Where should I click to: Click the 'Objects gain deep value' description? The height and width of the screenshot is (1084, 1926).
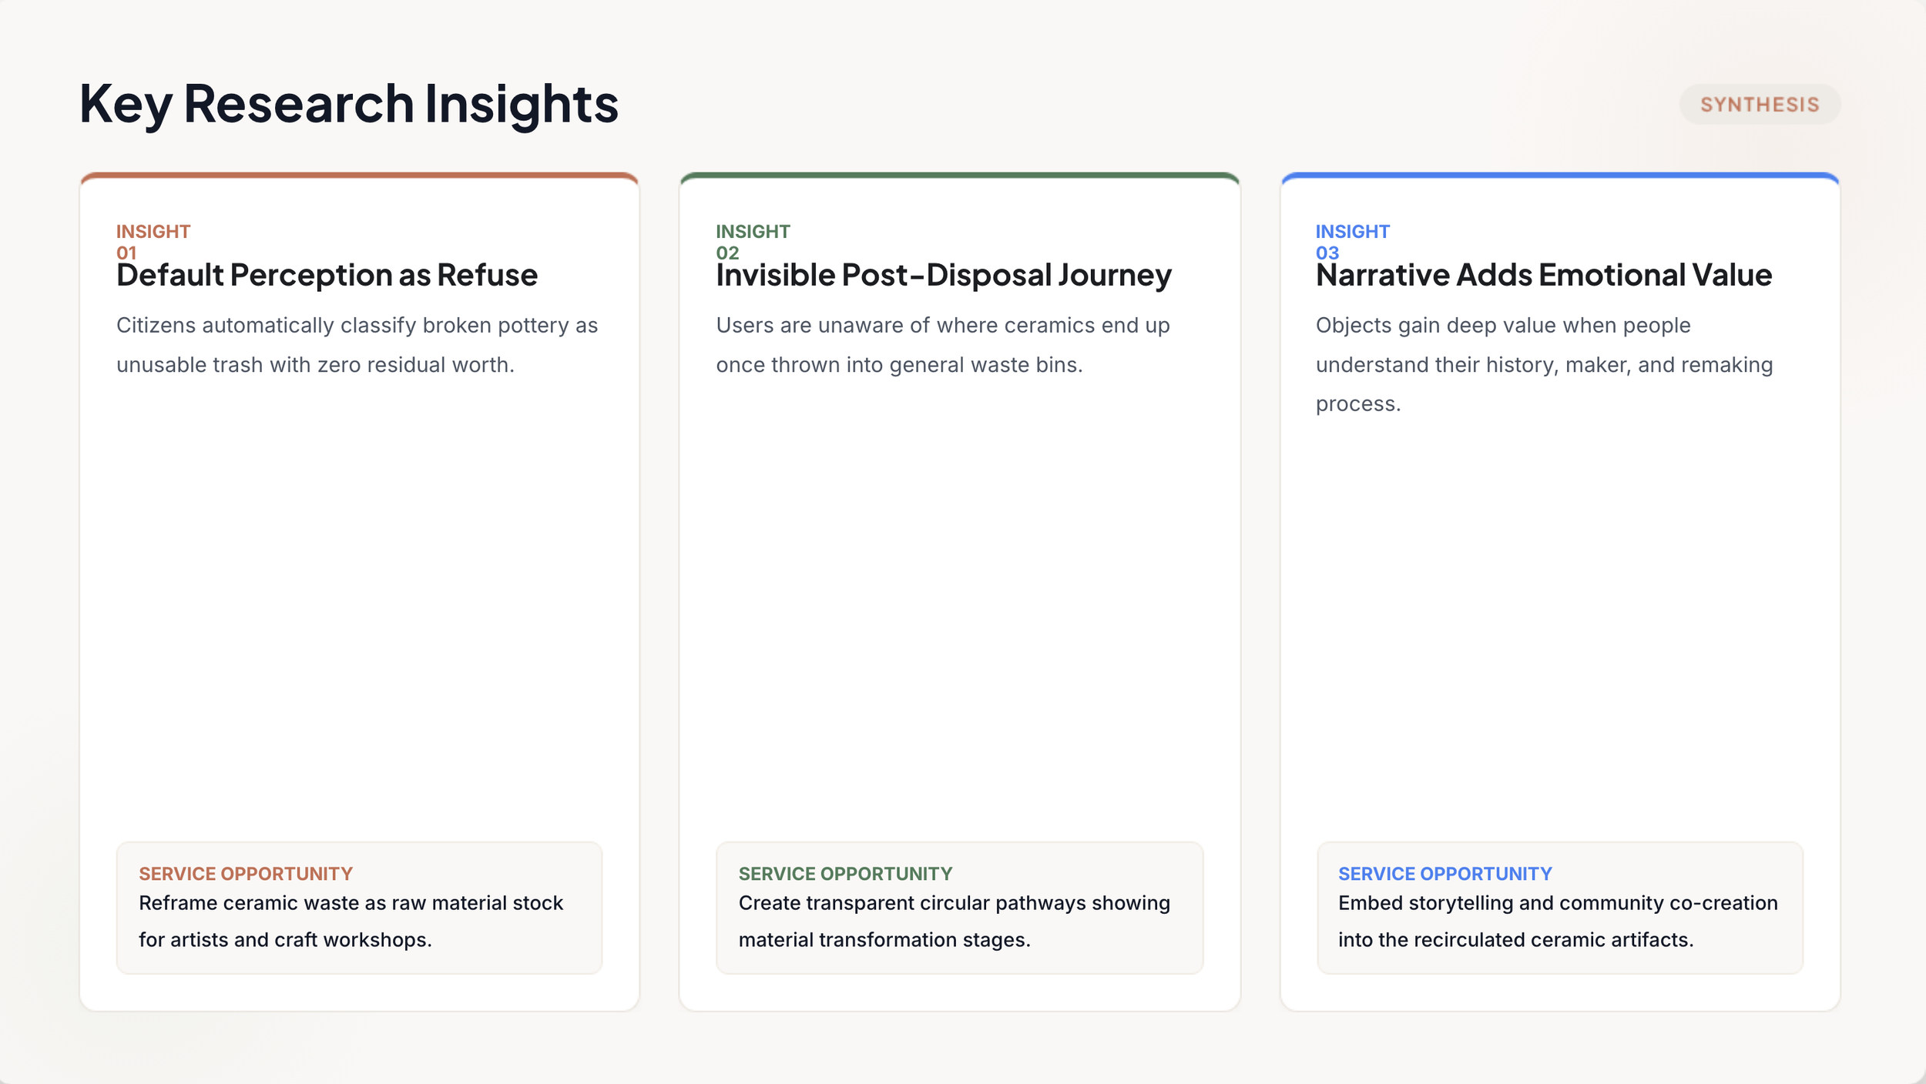point(1544,364)
